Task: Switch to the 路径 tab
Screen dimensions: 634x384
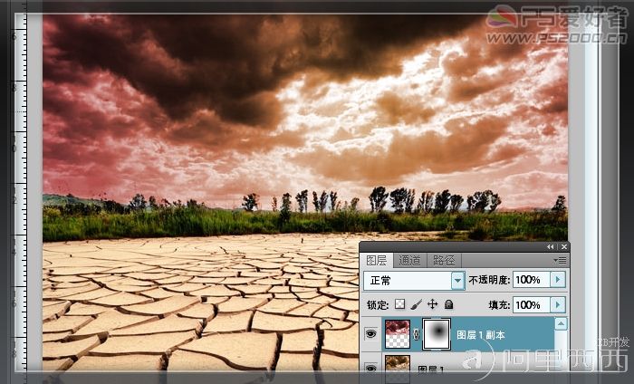Action: click(444, 261)
